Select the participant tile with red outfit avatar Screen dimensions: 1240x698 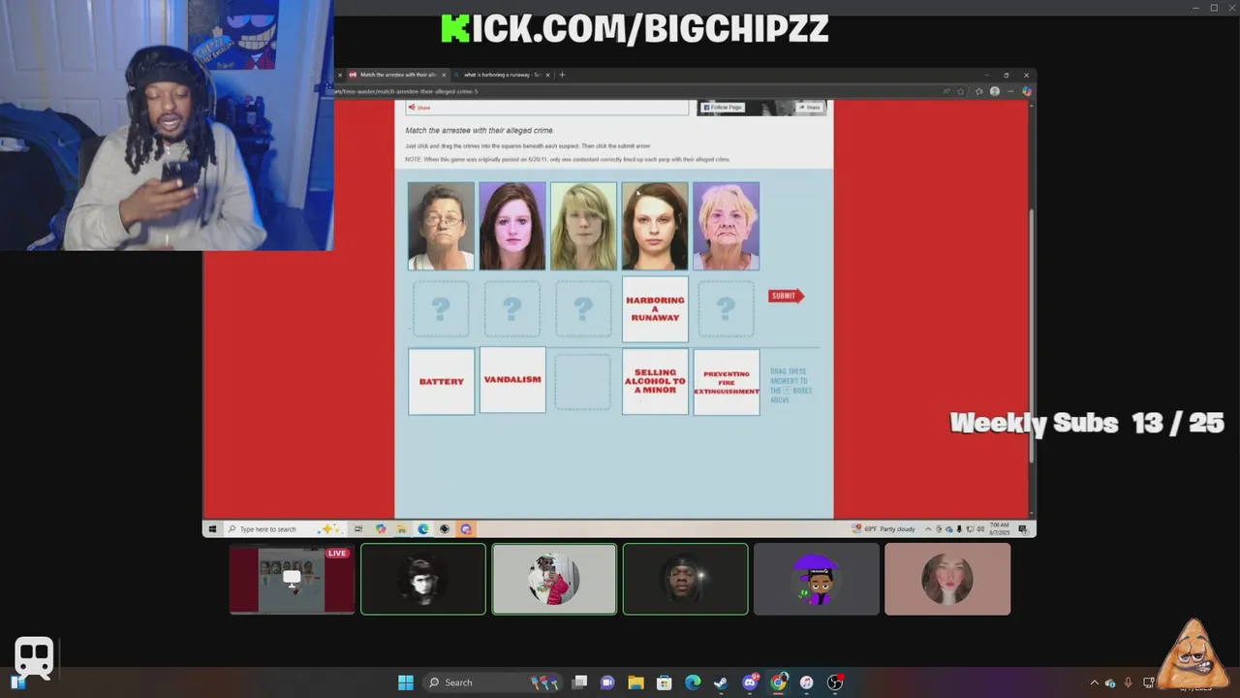point(554,580)
